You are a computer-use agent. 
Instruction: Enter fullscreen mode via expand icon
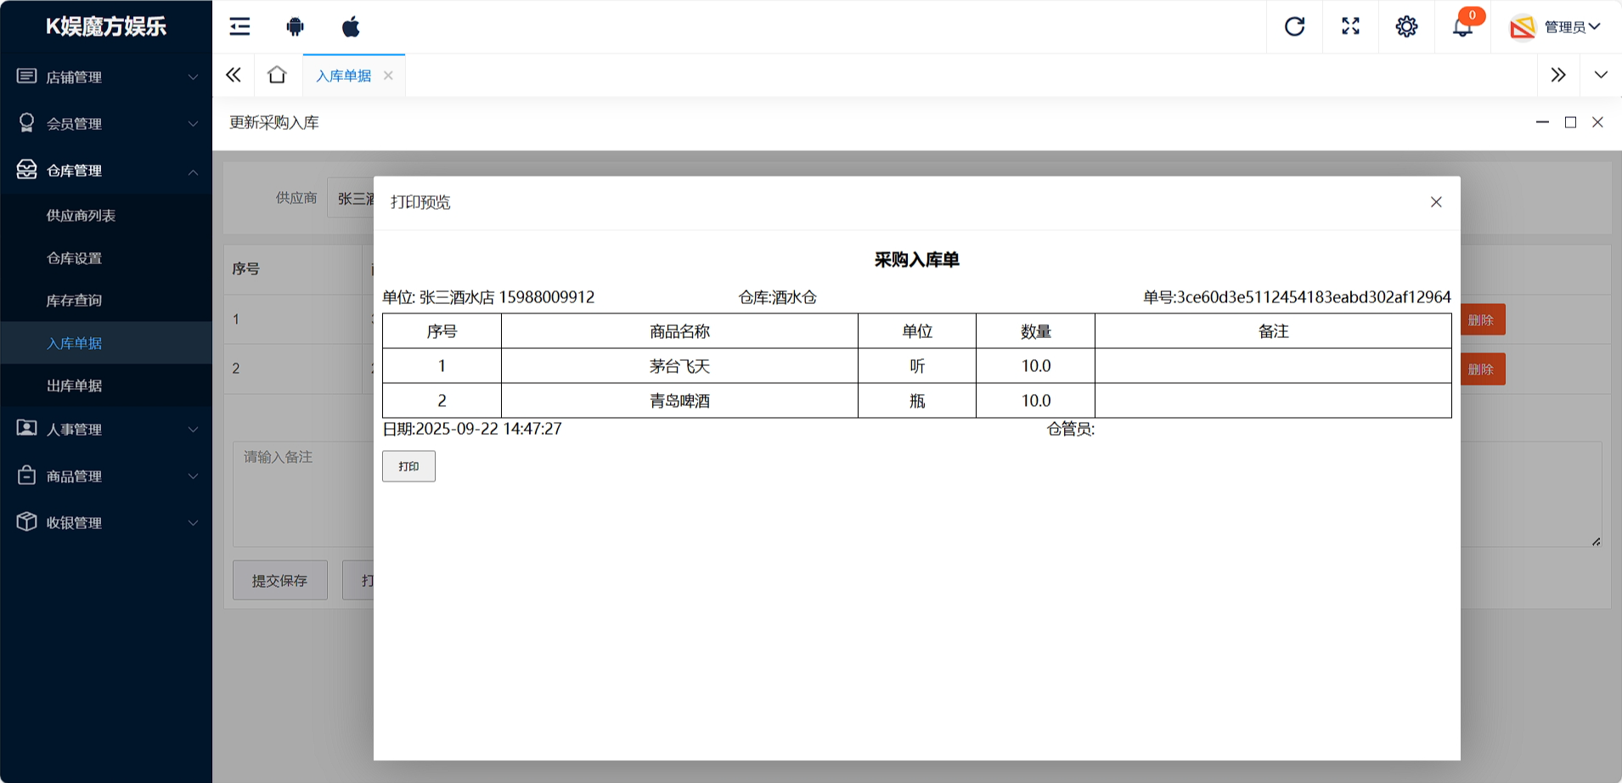(1350, 27)
